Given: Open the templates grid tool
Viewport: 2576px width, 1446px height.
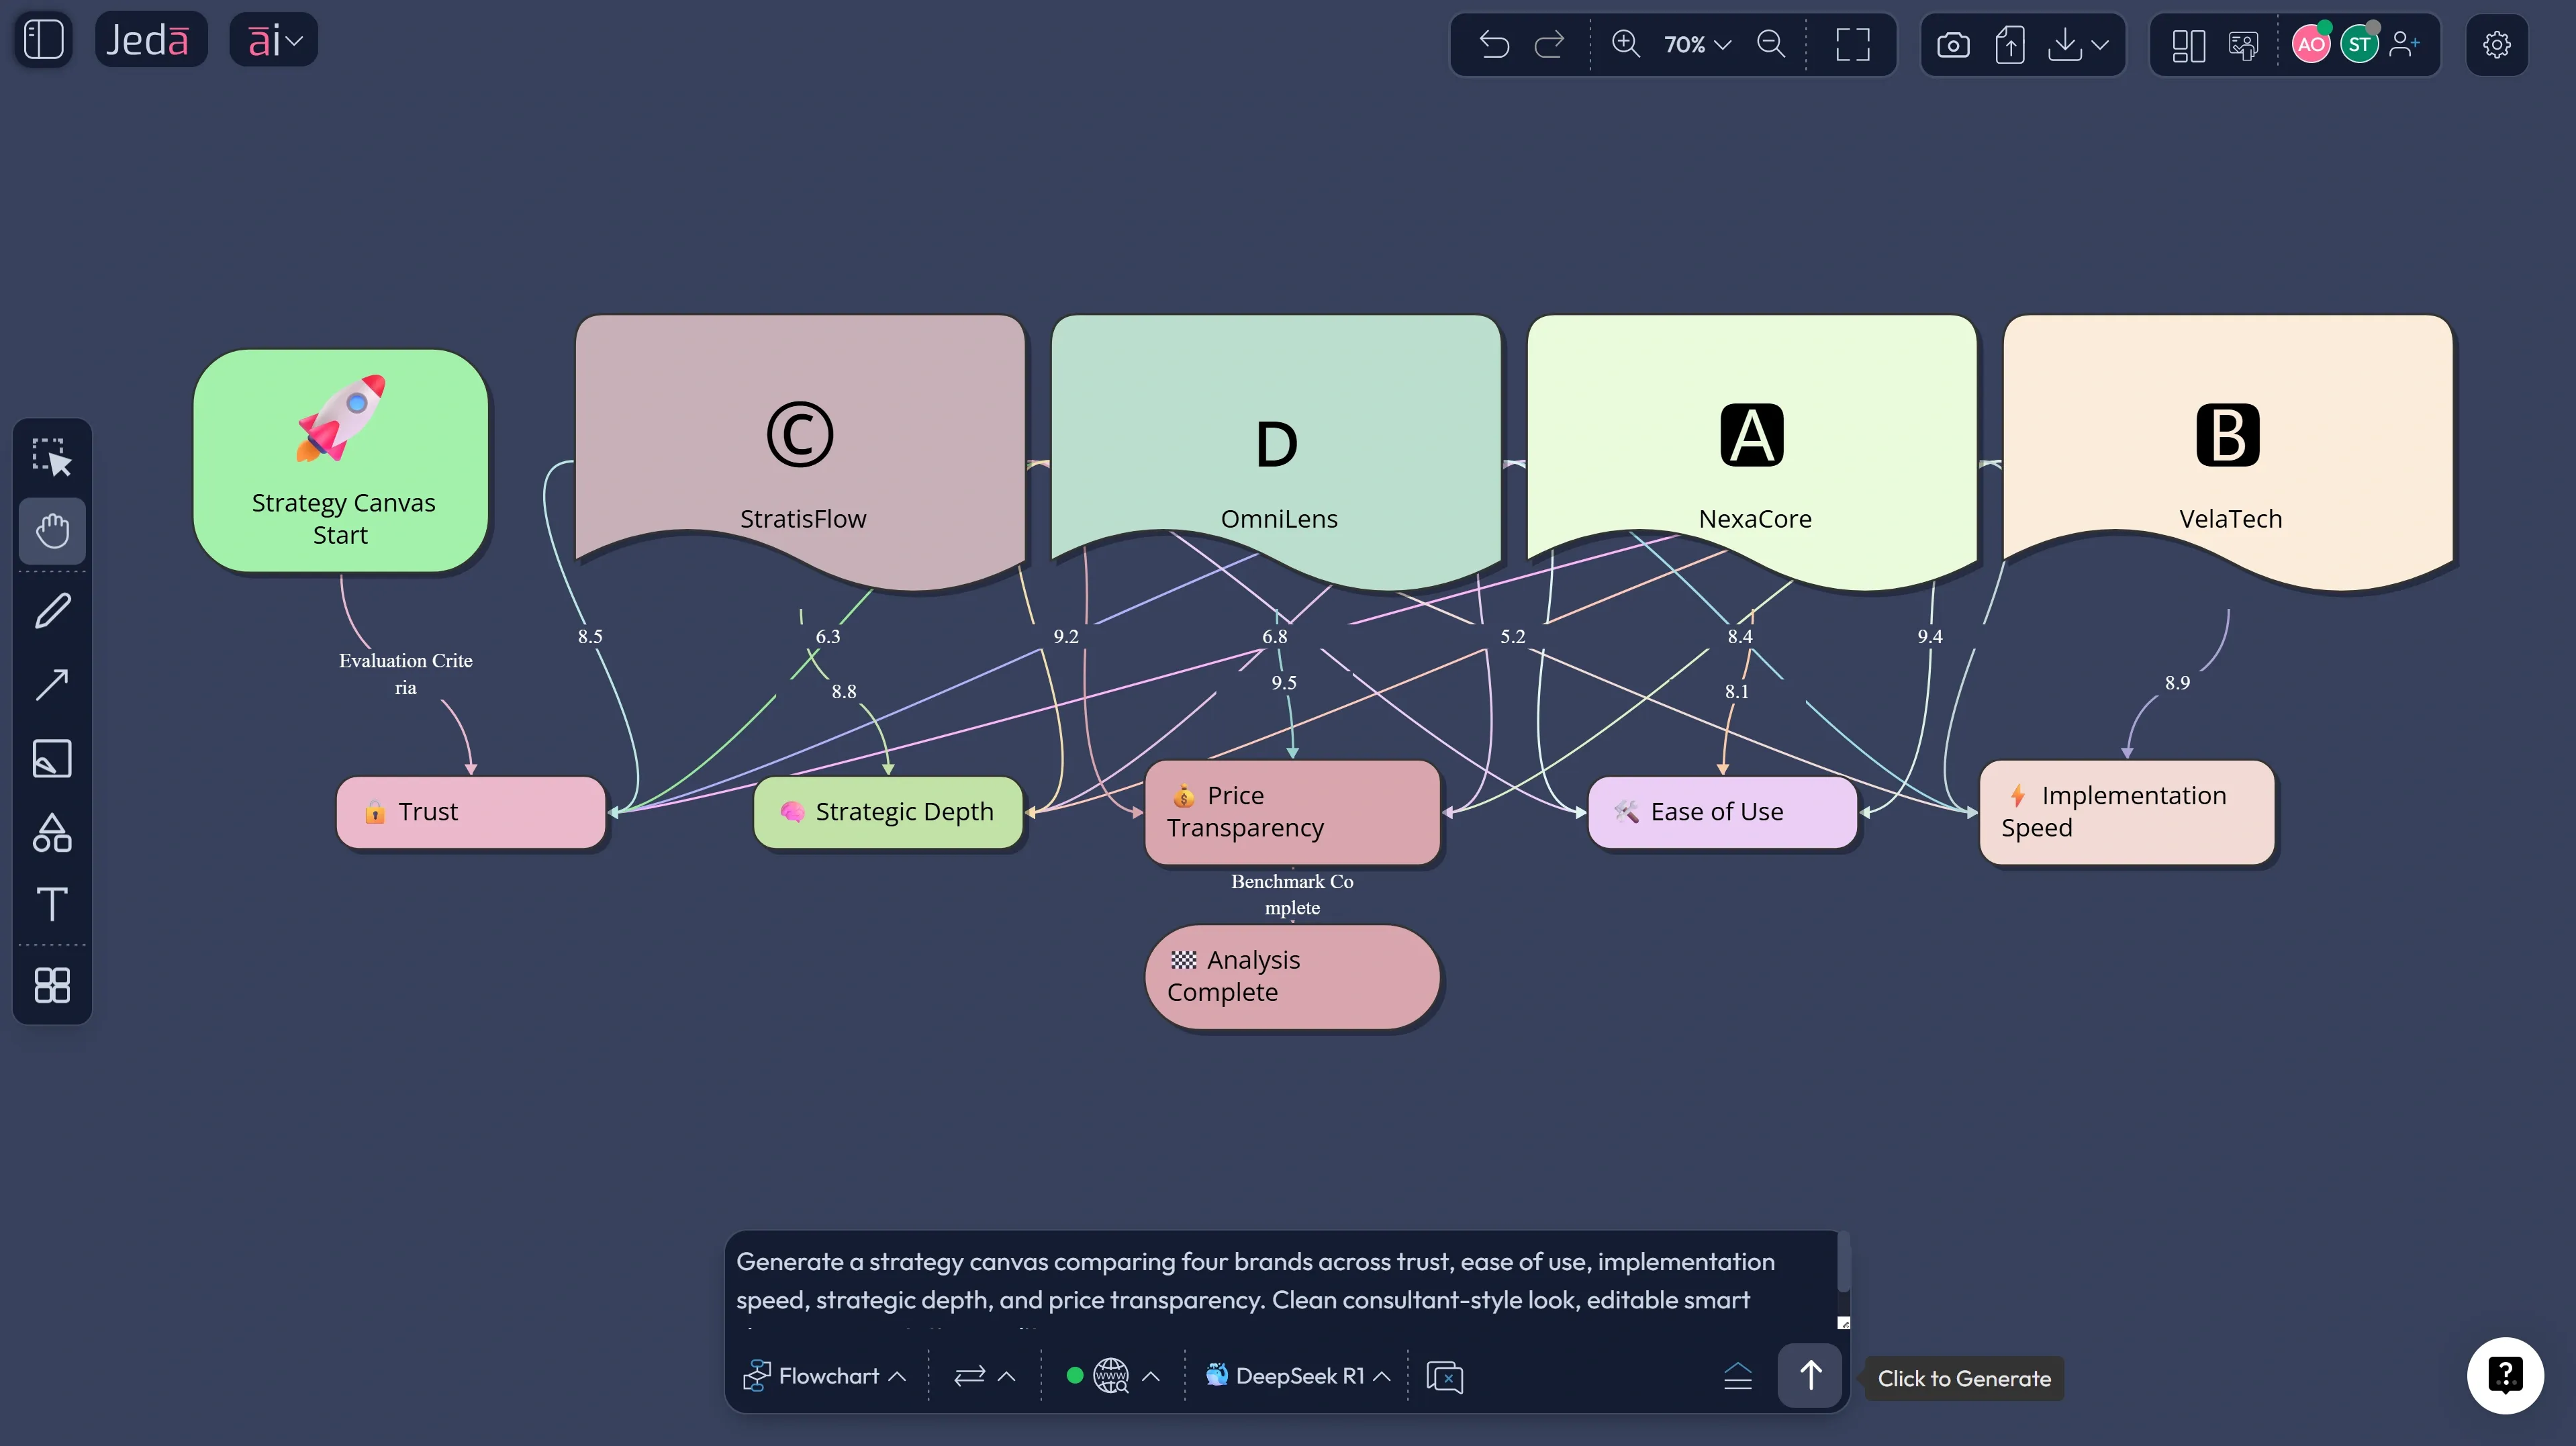Looking at the screenshot, I should pyautogui.click(x=52, y=985).
